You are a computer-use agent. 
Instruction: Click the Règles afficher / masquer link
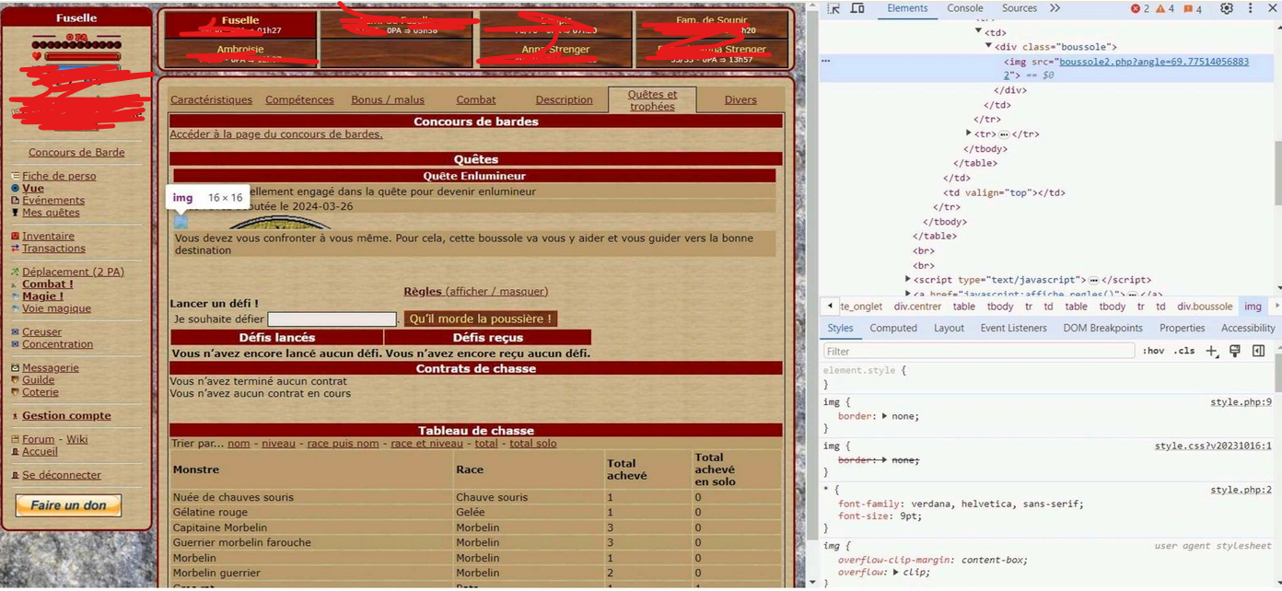pyautogui.click(x=475, y=292)
